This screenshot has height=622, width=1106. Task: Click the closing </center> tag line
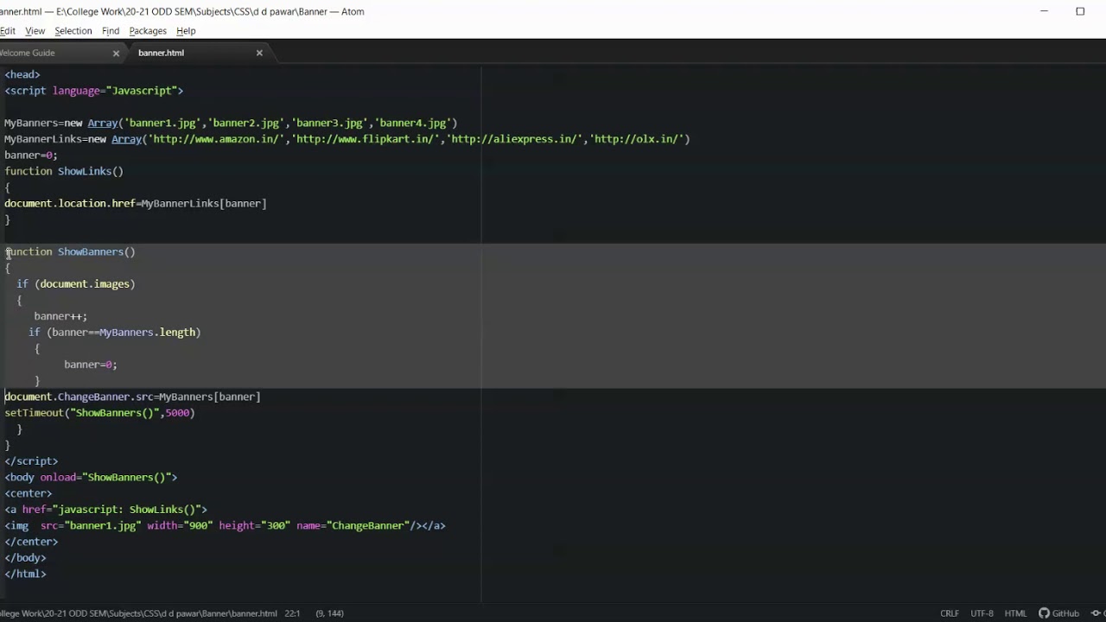coord(31,542)
